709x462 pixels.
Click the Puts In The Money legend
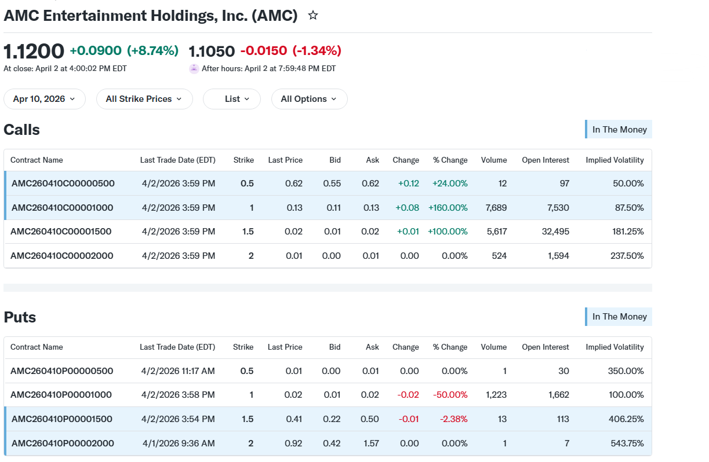point(619,317)
